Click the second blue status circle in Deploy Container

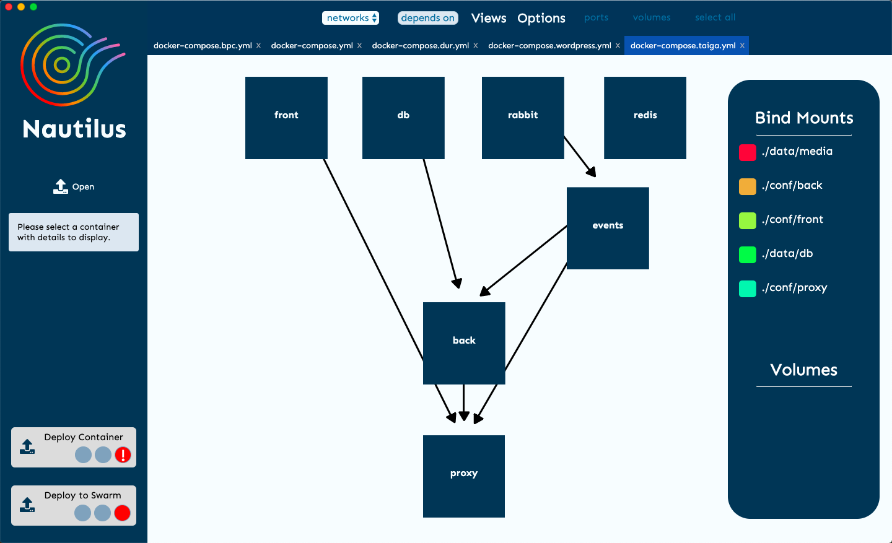103,455
